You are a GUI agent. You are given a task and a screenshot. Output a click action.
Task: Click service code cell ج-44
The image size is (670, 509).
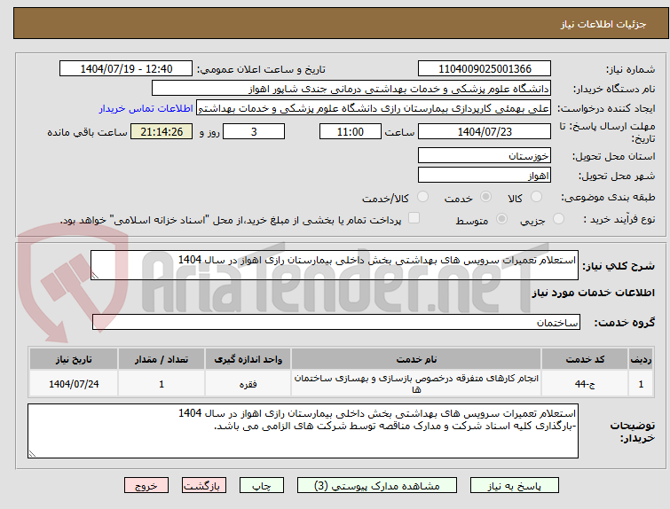click(585, 384)
